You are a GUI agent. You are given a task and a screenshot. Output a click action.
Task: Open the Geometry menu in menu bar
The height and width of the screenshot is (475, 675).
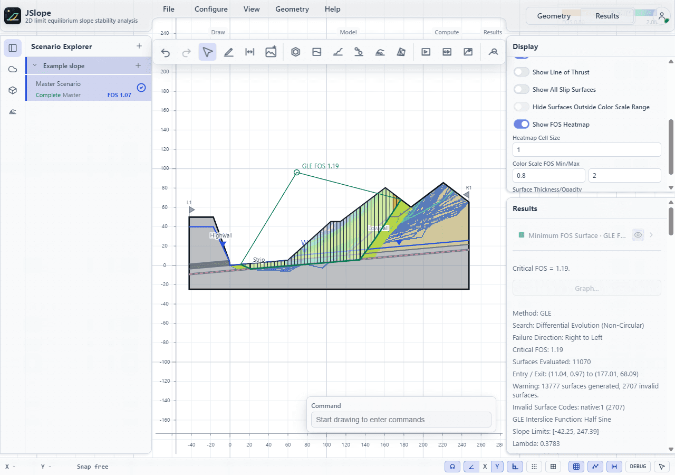tap(292, 9)
